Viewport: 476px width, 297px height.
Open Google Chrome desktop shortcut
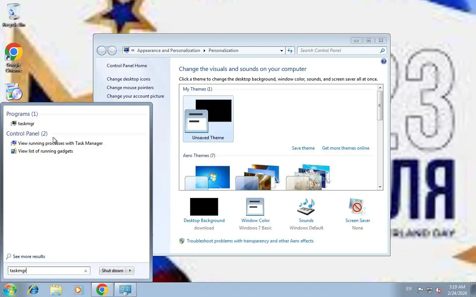14,58
